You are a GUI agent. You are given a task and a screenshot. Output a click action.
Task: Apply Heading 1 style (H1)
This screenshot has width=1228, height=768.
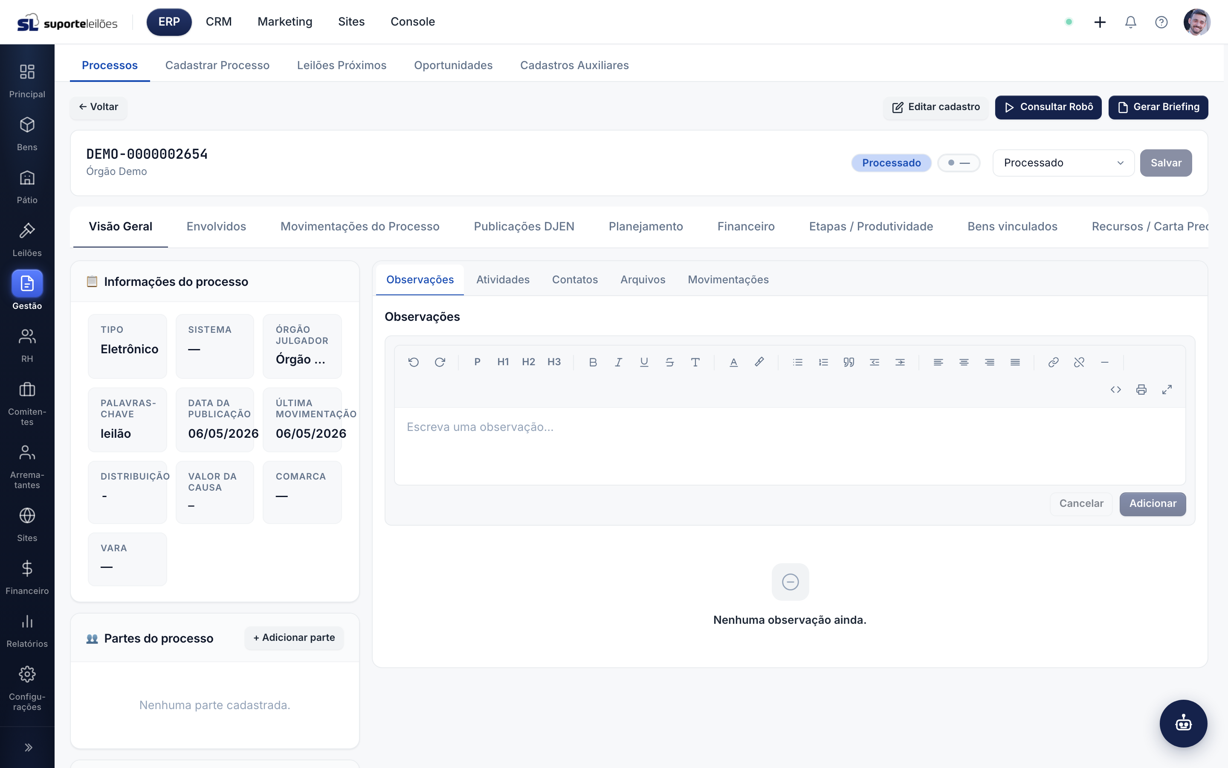click(x=503, y=362)
